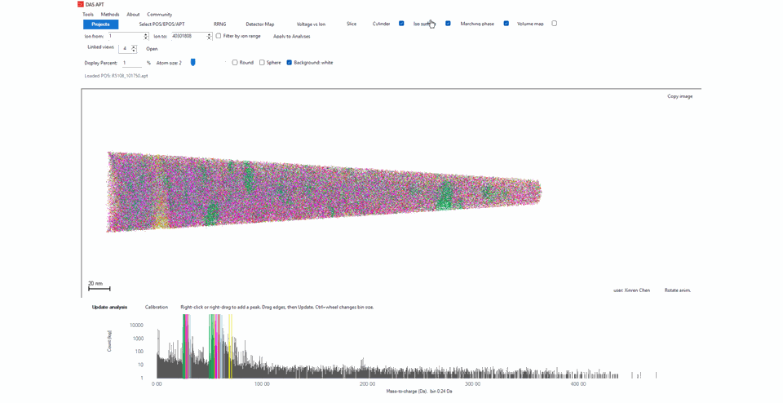The width and height of the screenshot is (783, 403).
Task: Select the yellow range band in spectrum
Action: coord(231,346)
